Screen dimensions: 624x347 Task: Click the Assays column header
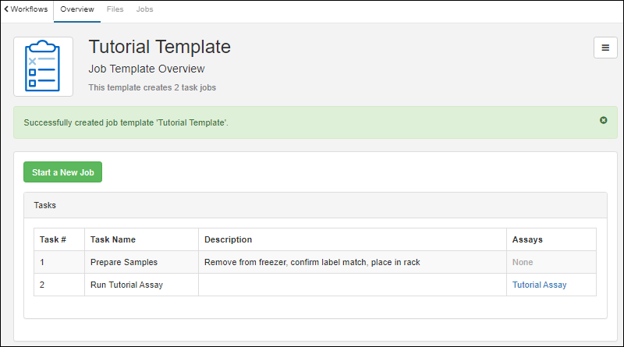[x=527, y=239]
